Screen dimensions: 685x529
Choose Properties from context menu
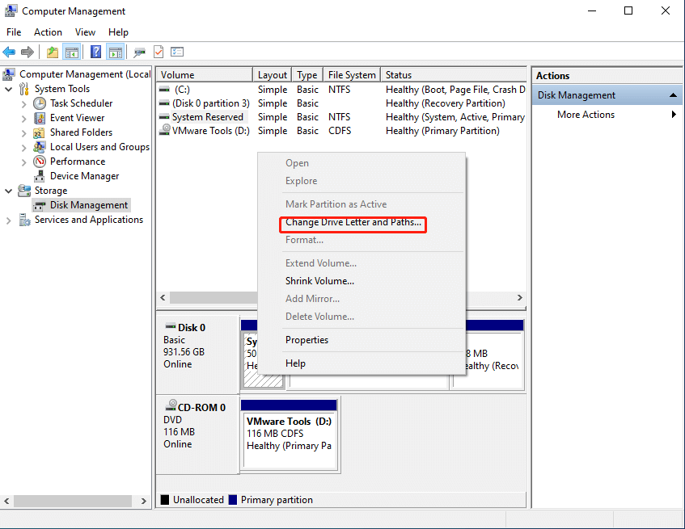click(307, 340)
